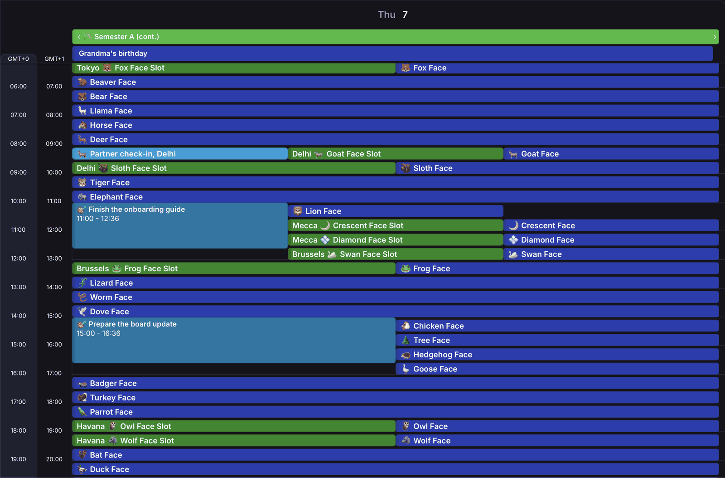Open the Semester A (cont.) event
This screenshot has height=478, width=725.
pos(396,37)
